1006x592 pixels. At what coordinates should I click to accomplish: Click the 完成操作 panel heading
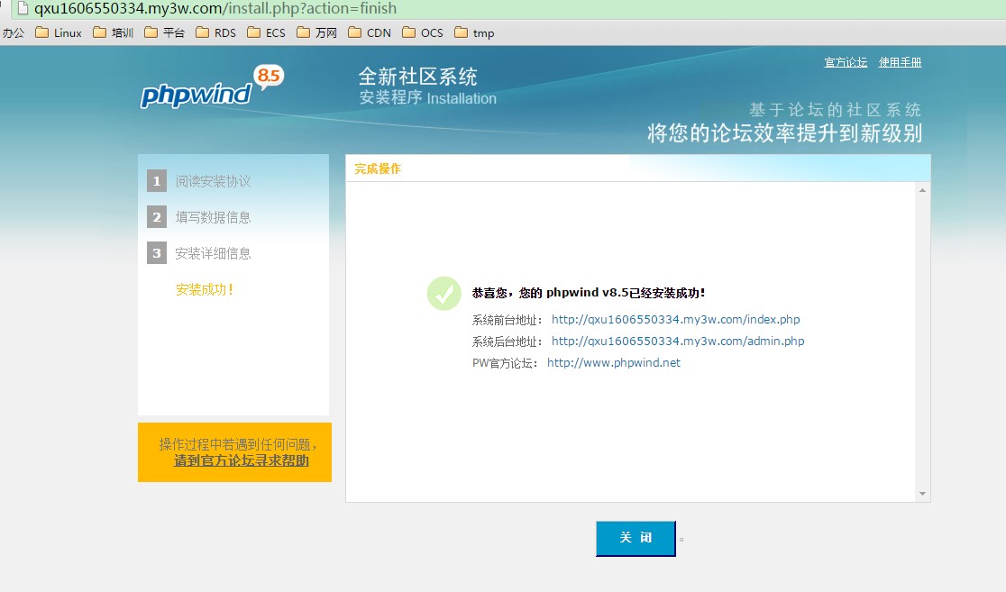click(377, 168)
